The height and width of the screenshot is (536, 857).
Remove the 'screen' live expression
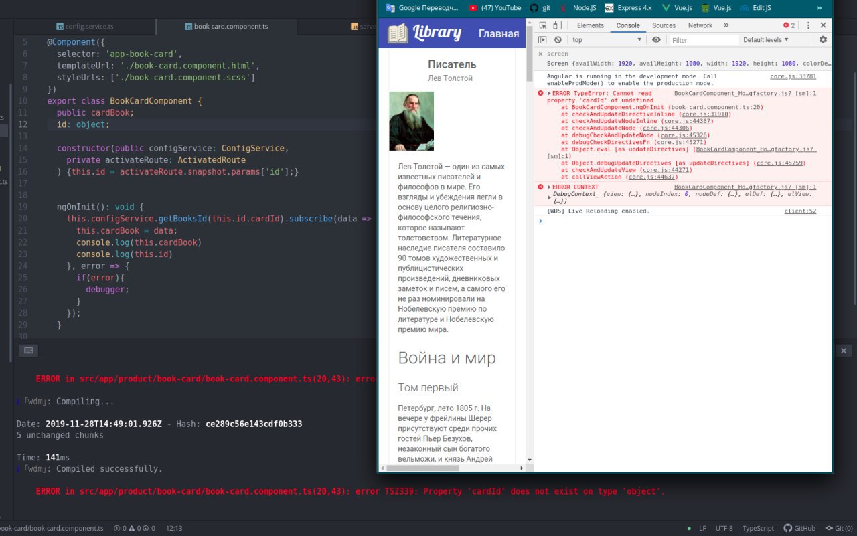pyautogui.click(x=541, y=54)
